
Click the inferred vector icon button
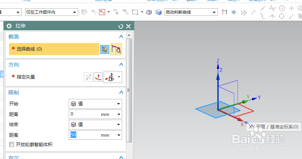click(110, 77)
